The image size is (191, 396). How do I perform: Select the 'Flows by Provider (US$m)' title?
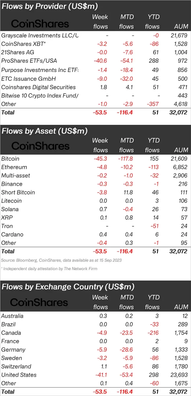click(x=50, y=6)
